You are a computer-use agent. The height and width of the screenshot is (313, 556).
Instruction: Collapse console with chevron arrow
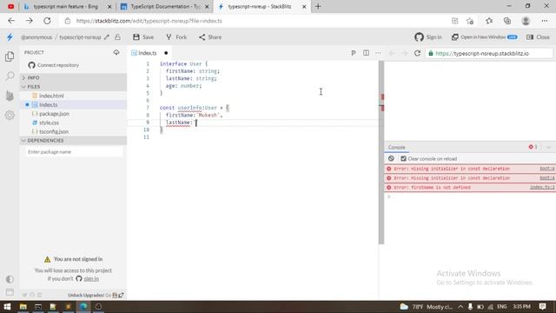tap(548, 147)
